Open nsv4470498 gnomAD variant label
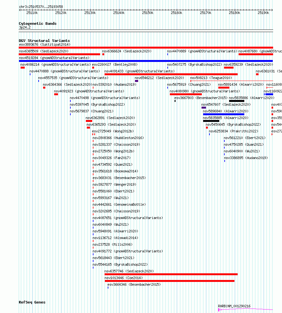The width and height of the screenshot is (282, 313). click(x=105, y=98)
